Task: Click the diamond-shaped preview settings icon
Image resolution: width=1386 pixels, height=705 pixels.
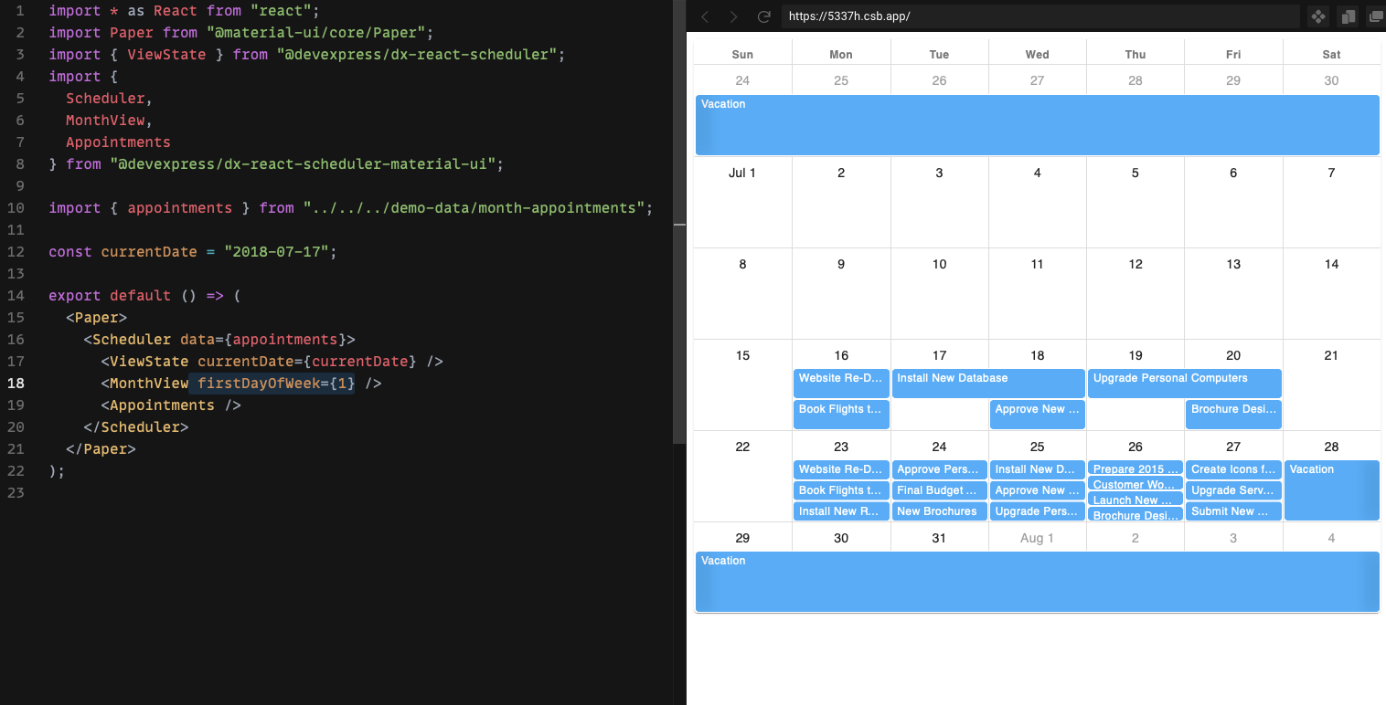Action: [x=1317, y=16]
